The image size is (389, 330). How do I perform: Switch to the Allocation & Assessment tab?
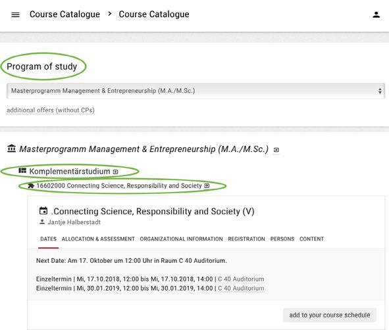coord(98,239)
